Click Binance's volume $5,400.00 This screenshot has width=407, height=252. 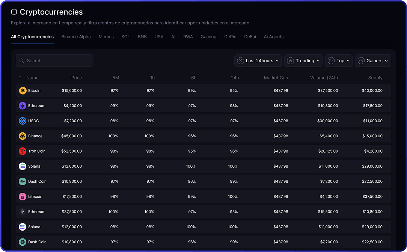(x=329, y=136)
